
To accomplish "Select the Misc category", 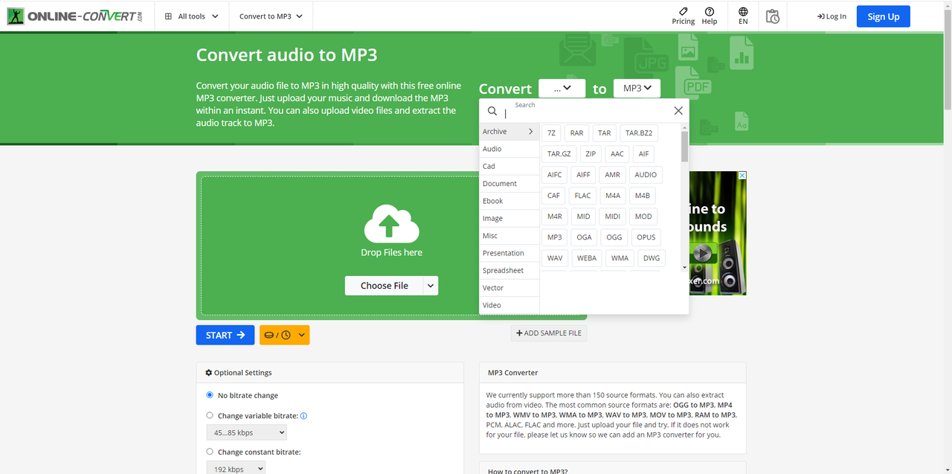I will (x=509, y=236).
